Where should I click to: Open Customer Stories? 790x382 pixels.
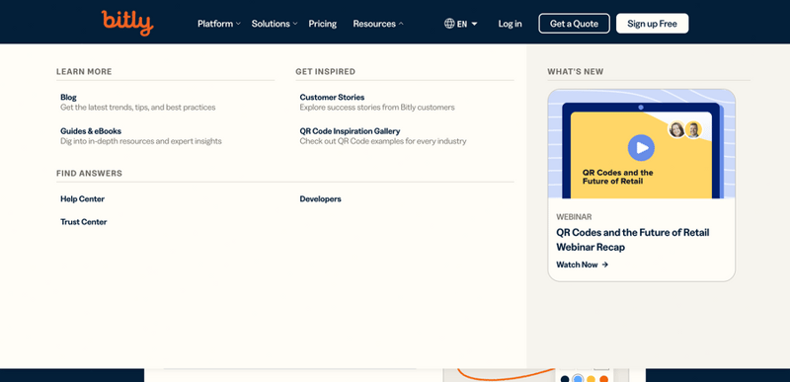(332, 97)
